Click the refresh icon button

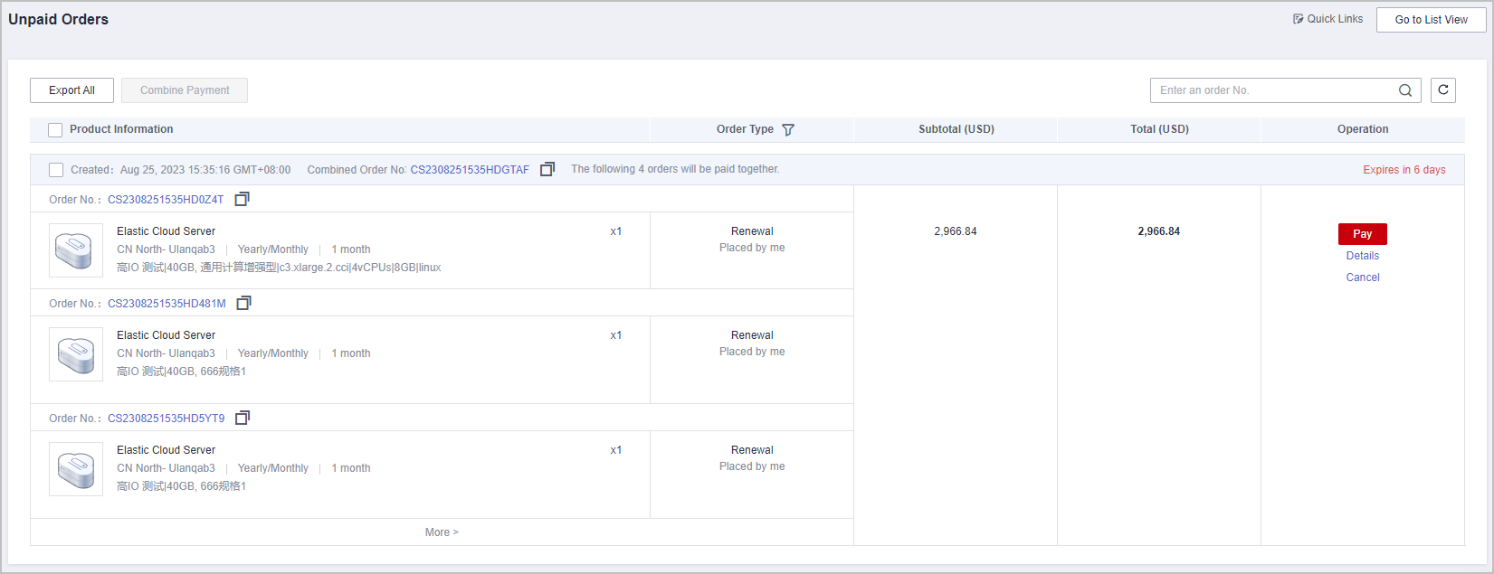[x=1442, y=90]
